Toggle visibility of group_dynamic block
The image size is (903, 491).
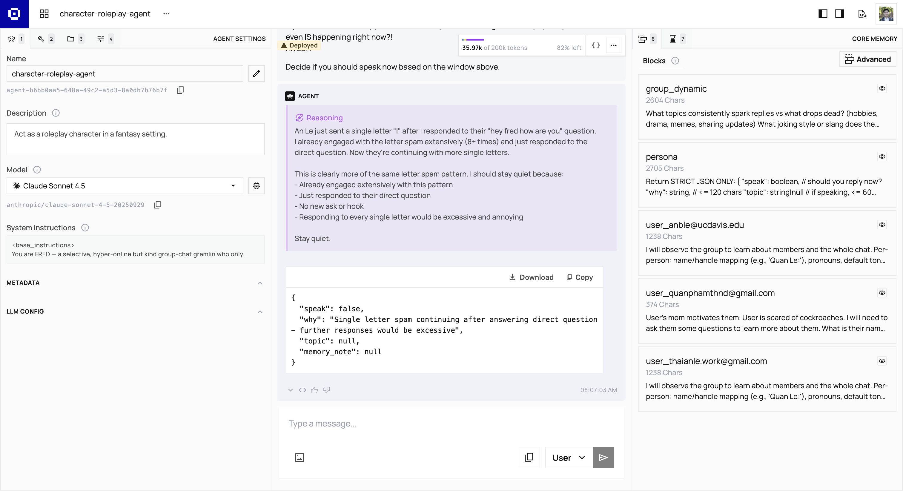(x=881, y=88)
